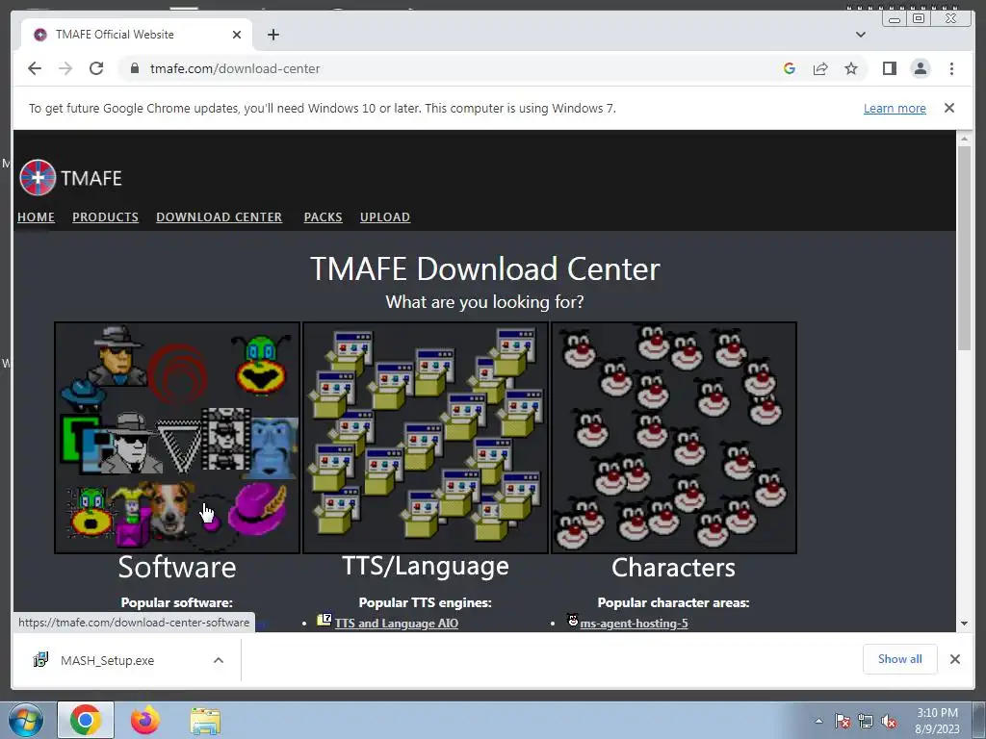
Task: Close the TMAFE Official Website tab
Action: (x=237, y=35)
